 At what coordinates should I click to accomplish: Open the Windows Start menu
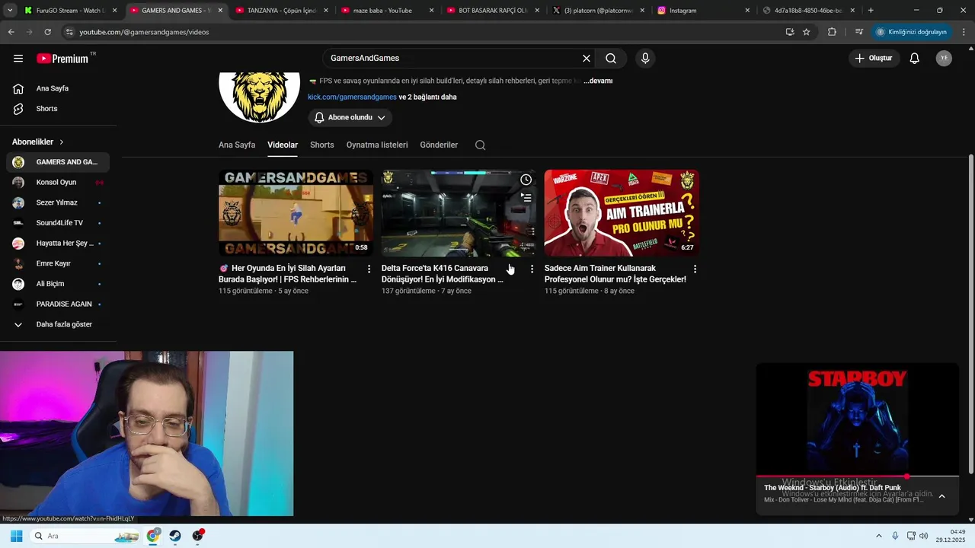click(x=16, y=536)
